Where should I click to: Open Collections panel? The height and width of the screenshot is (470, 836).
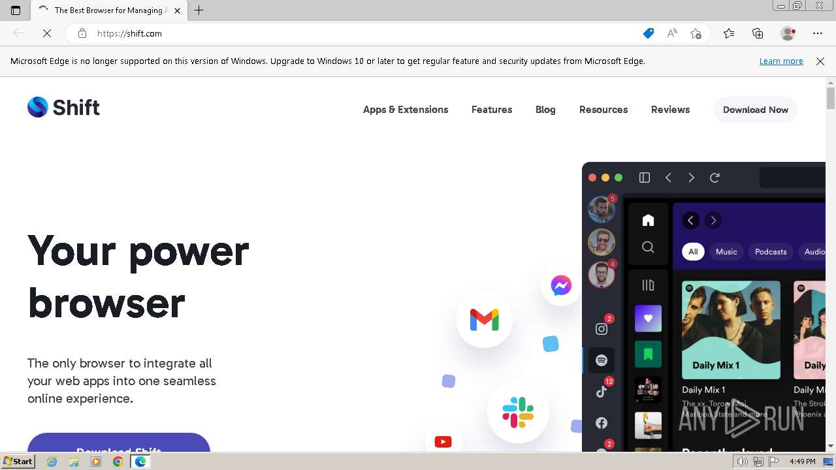pos(758,33)
